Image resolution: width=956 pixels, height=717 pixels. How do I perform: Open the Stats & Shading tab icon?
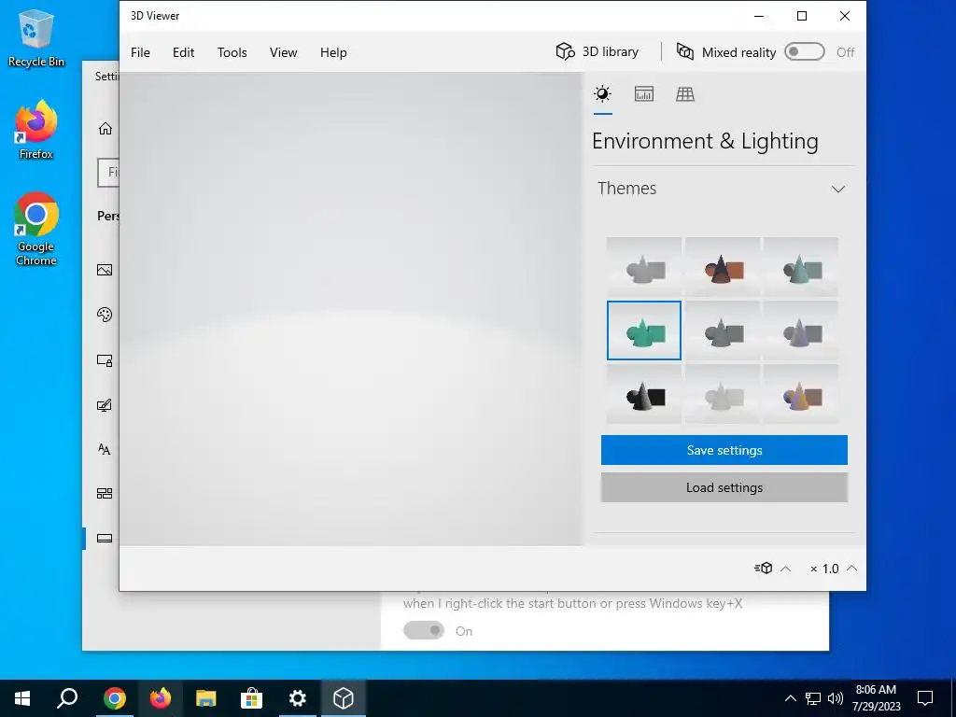pyautogui.click(x=644, y=94)
